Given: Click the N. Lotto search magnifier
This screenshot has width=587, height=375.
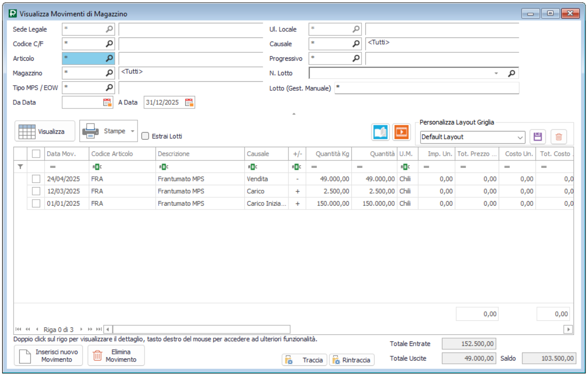Looking at the screenshot, I should click(x=512, y=73).
